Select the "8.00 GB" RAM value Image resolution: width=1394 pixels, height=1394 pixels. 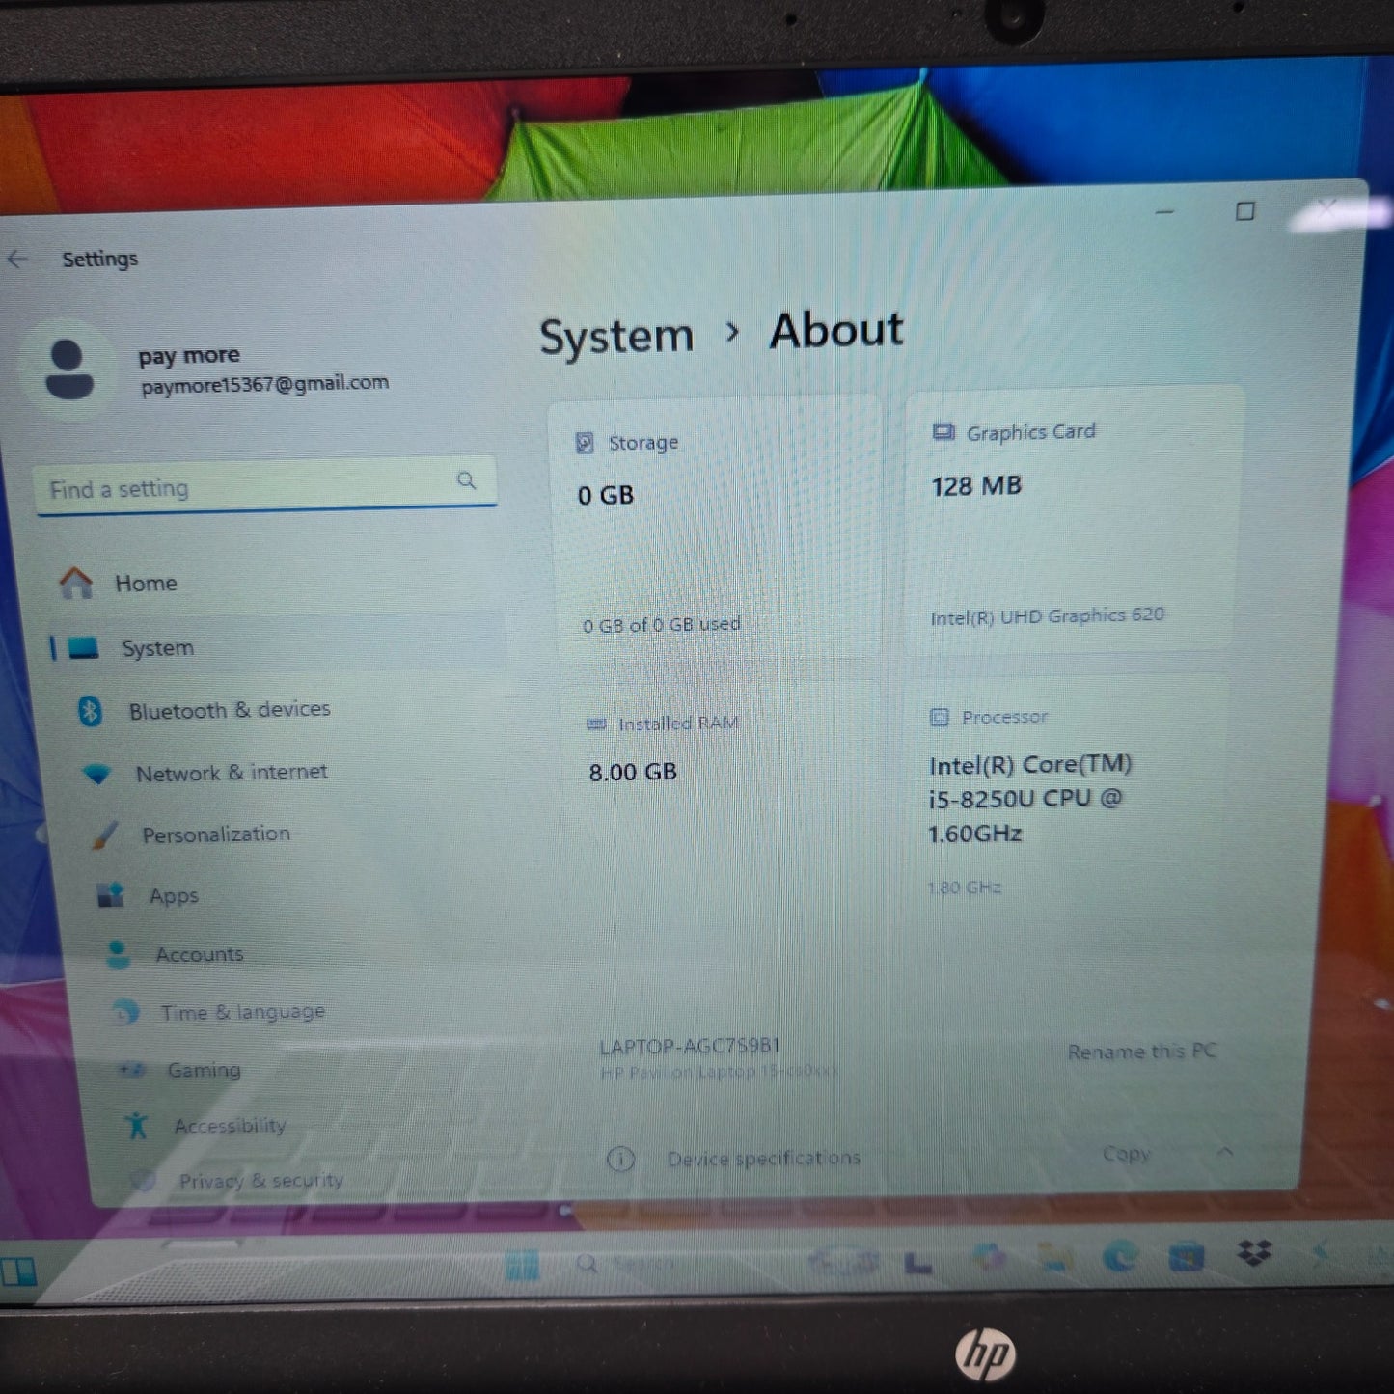[633, 772]
